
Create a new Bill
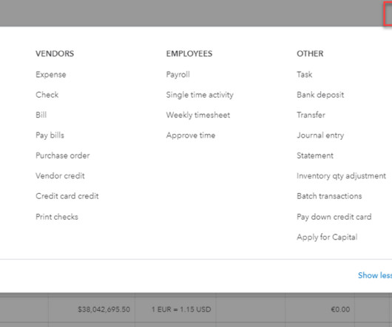click(x=41, y=115)
